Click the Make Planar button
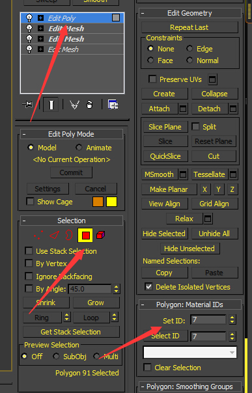 point(169,189)
